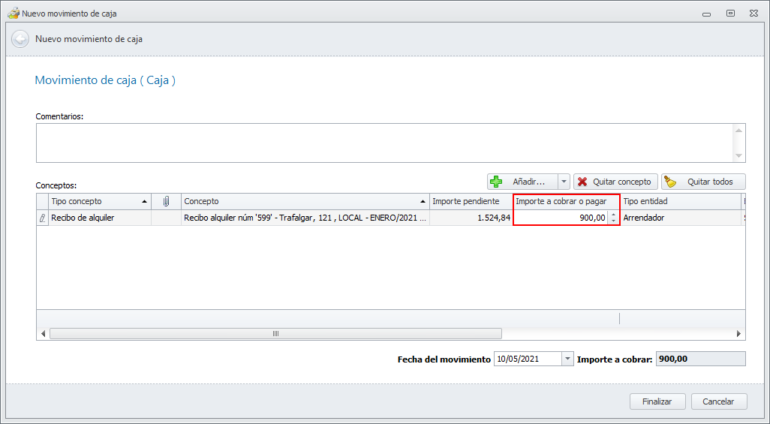Open the Fecha del movimiento date dropdown
Image resolution: width=770 pixels, height=424 pixels.
pyautogui.click(x=567, y=359)
